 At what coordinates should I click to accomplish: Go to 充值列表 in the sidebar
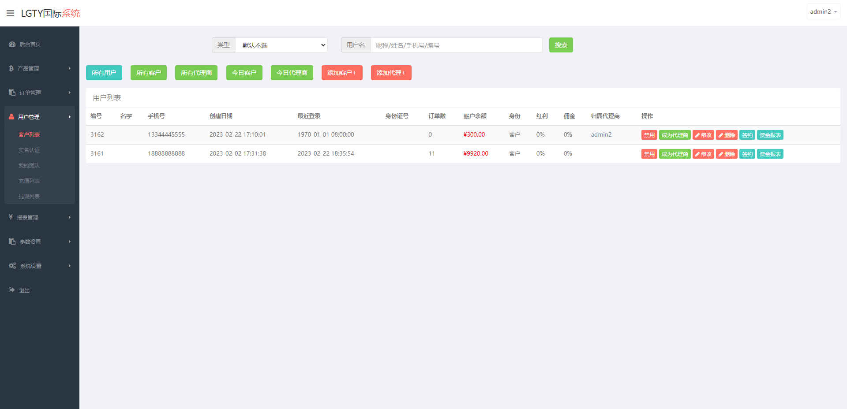(x=29, y=181)
